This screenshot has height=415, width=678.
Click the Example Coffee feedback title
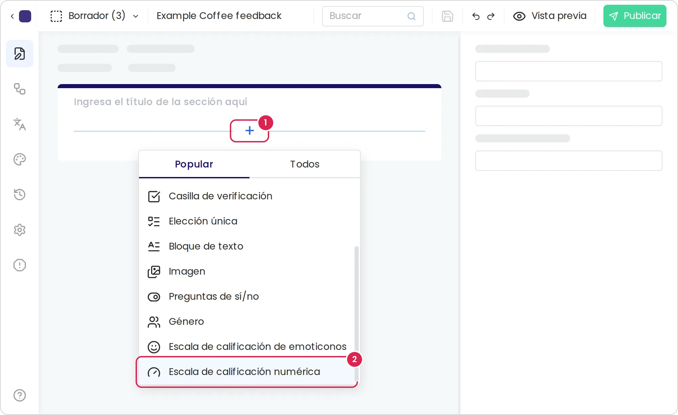tap(219, 16)
